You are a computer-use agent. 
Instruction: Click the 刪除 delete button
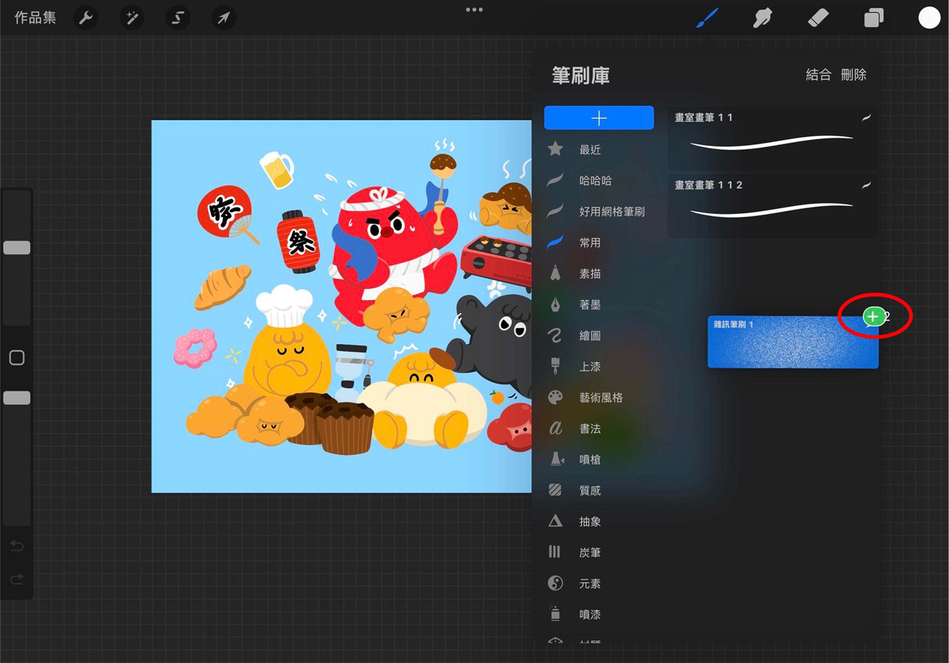[853, 75]
